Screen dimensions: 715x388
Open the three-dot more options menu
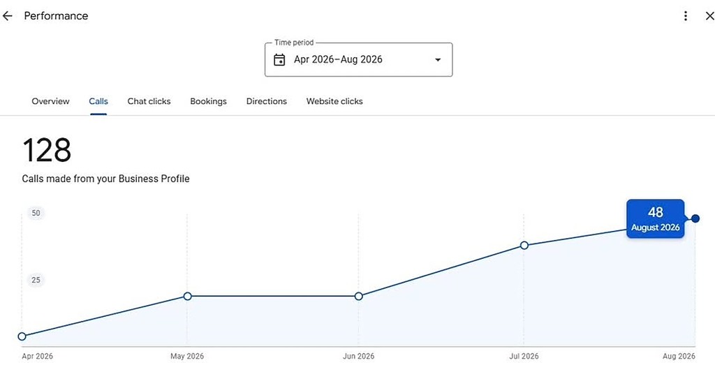click(686, 16)
